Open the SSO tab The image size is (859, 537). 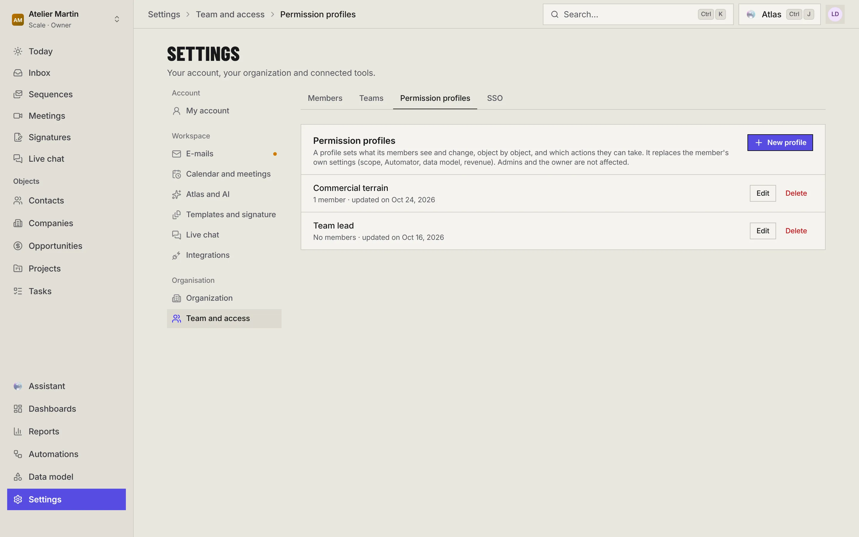pos(495,98)
